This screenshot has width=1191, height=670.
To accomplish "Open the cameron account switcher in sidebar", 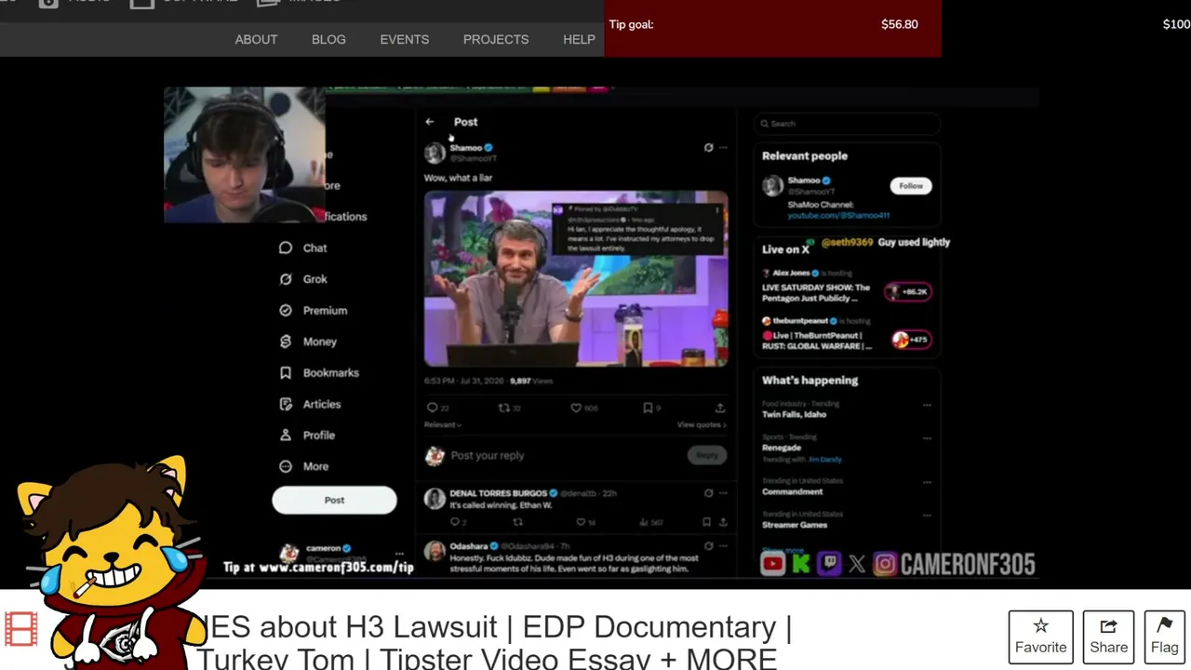I will (341, 555).
